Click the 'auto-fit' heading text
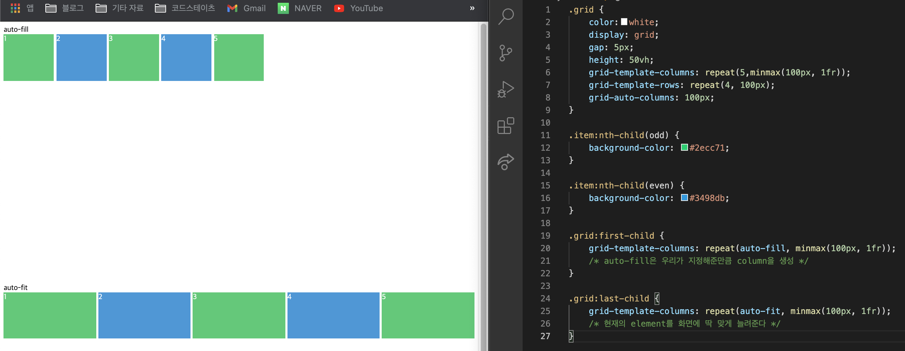Image resolution: width=905 pixels, height=351 pixels. pyautogui.click(x=15, y=287)
